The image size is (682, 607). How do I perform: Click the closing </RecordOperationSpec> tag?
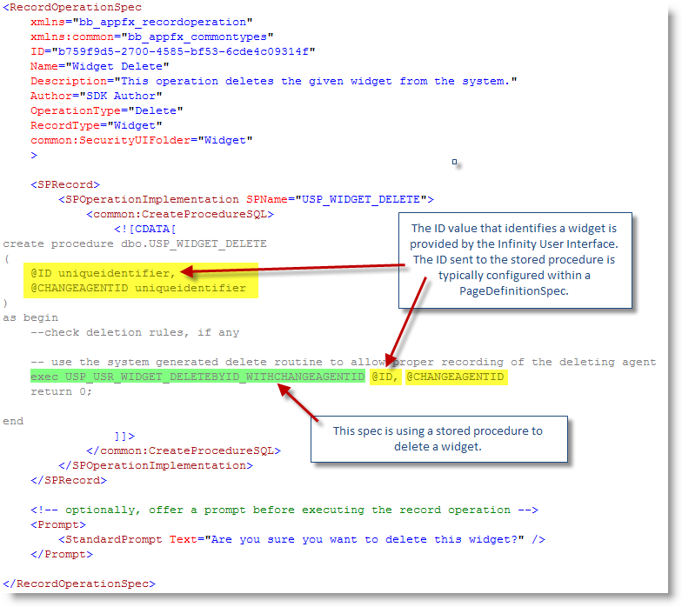click(x=79, y=584)
